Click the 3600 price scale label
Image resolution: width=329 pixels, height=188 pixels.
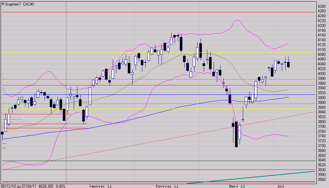(322, 169)
